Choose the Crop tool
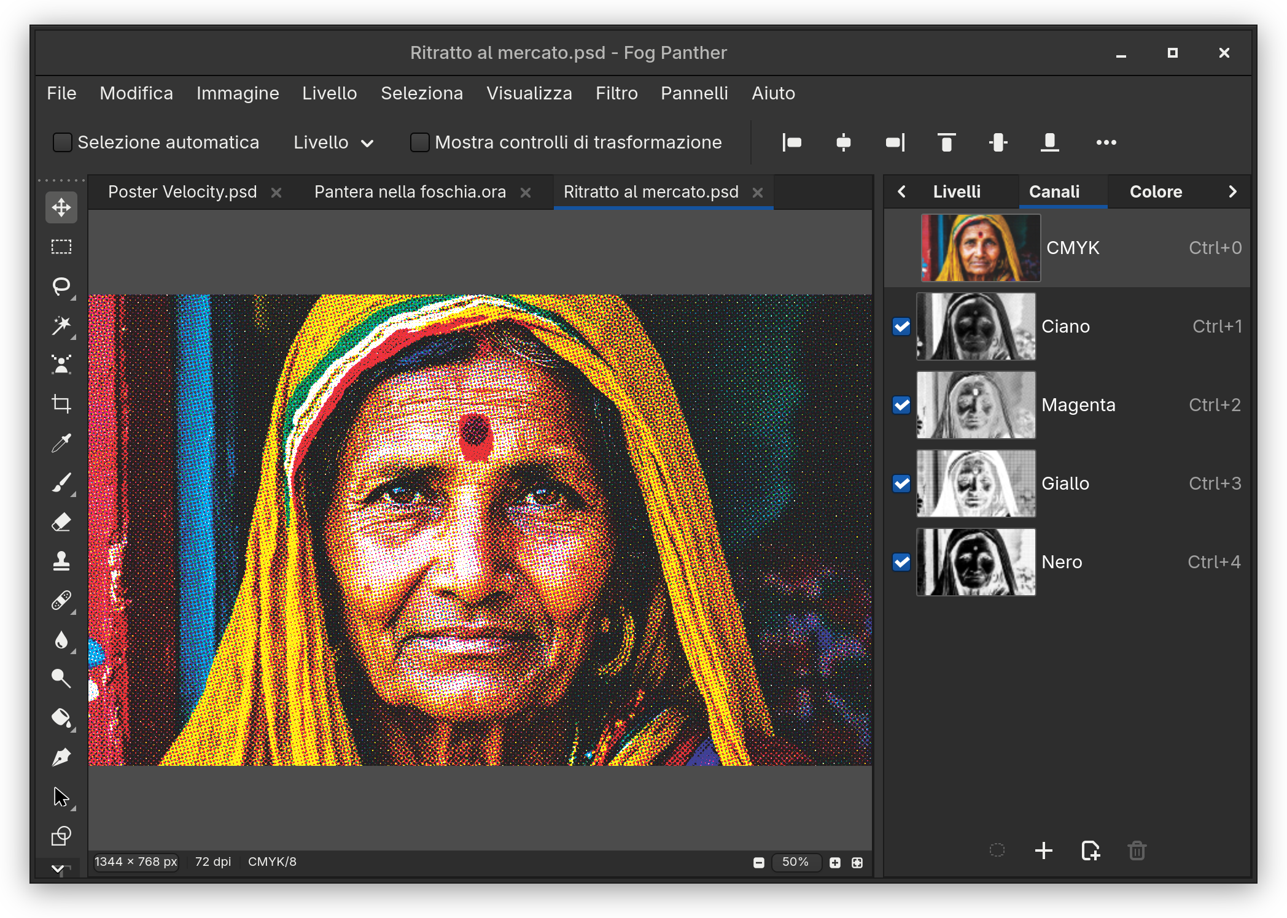This screenshot has height=918, width=1287. click(x=61, y=404)
